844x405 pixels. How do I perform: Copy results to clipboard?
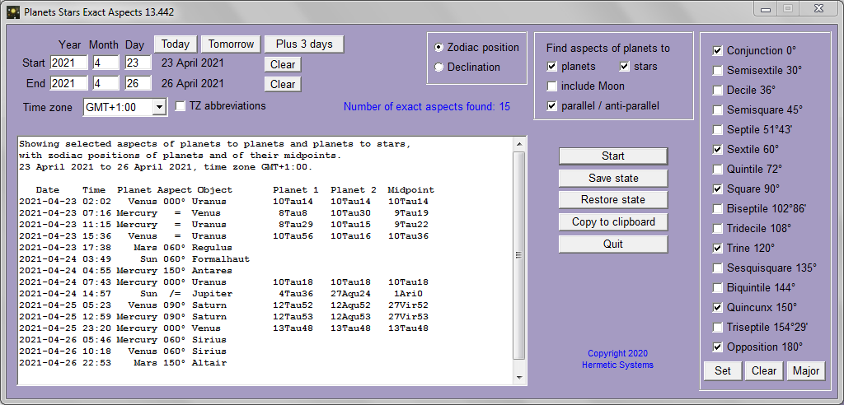[x=613, y=222]
